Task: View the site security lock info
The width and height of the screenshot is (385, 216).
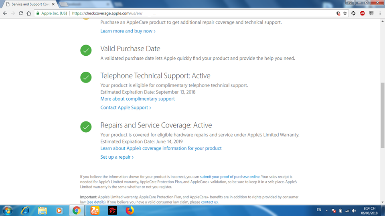Action: [38, 13]
